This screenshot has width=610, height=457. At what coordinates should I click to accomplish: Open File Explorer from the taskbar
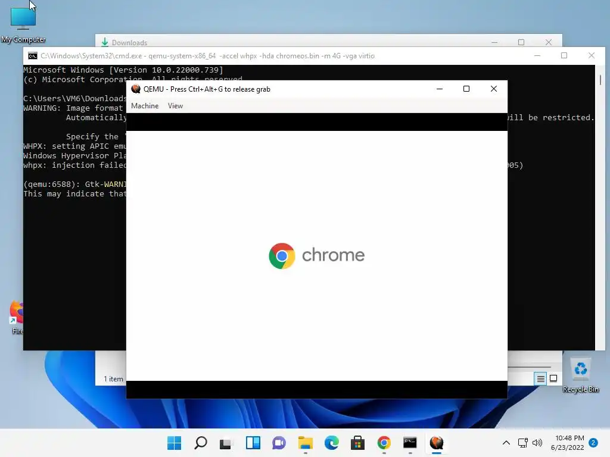pyautogui.click(x=306, y=443)
